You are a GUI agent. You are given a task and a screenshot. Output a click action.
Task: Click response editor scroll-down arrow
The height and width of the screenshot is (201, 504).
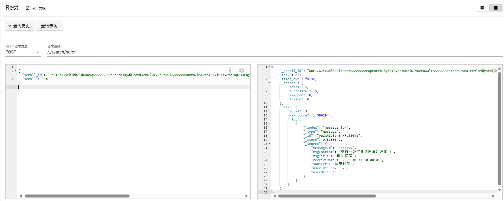(x=499, y=190)
